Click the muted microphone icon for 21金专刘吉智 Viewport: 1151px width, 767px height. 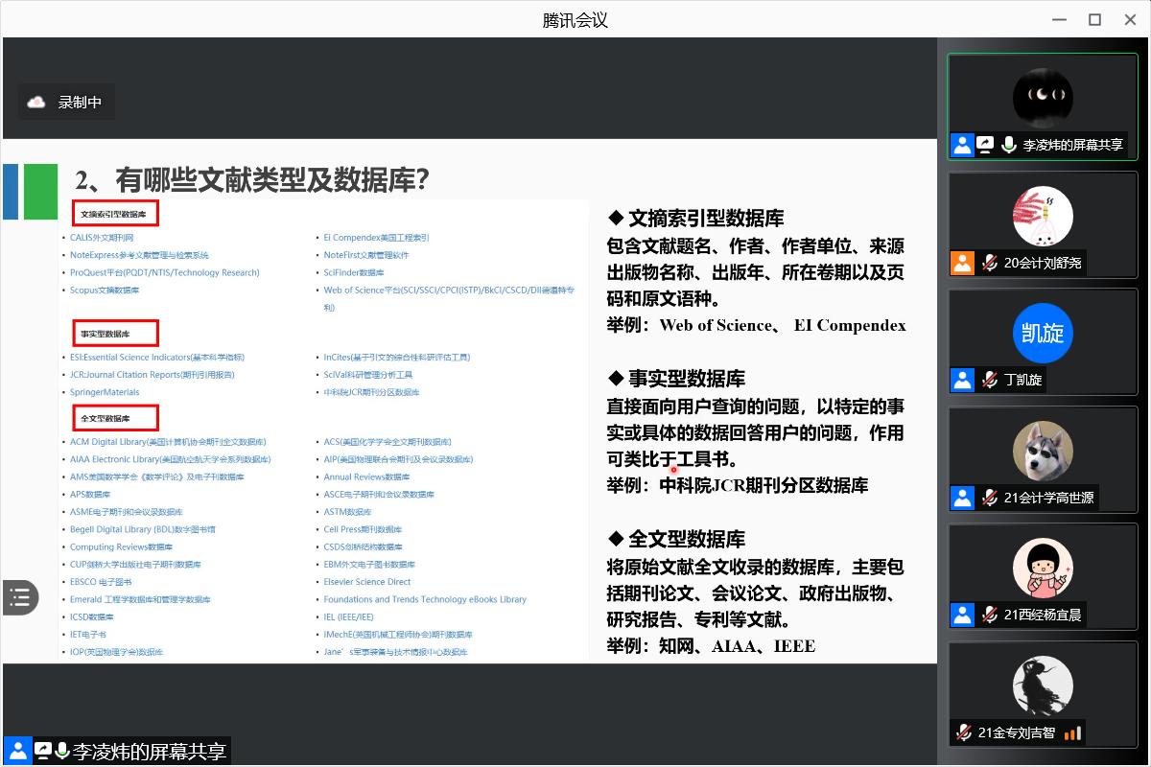pyautogui.click(x=964, y=732)
